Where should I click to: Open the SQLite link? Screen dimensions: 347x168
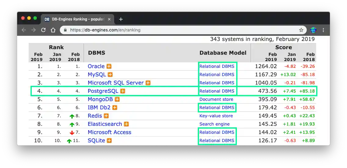[x=96, y=141]
